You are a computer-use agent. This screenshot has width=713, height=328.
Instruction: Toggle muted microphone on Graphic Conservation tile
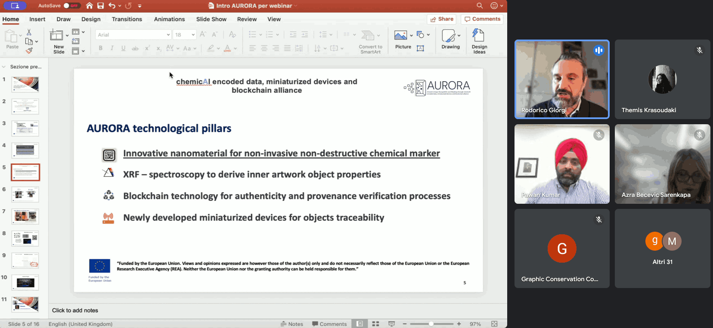point(598,220)
